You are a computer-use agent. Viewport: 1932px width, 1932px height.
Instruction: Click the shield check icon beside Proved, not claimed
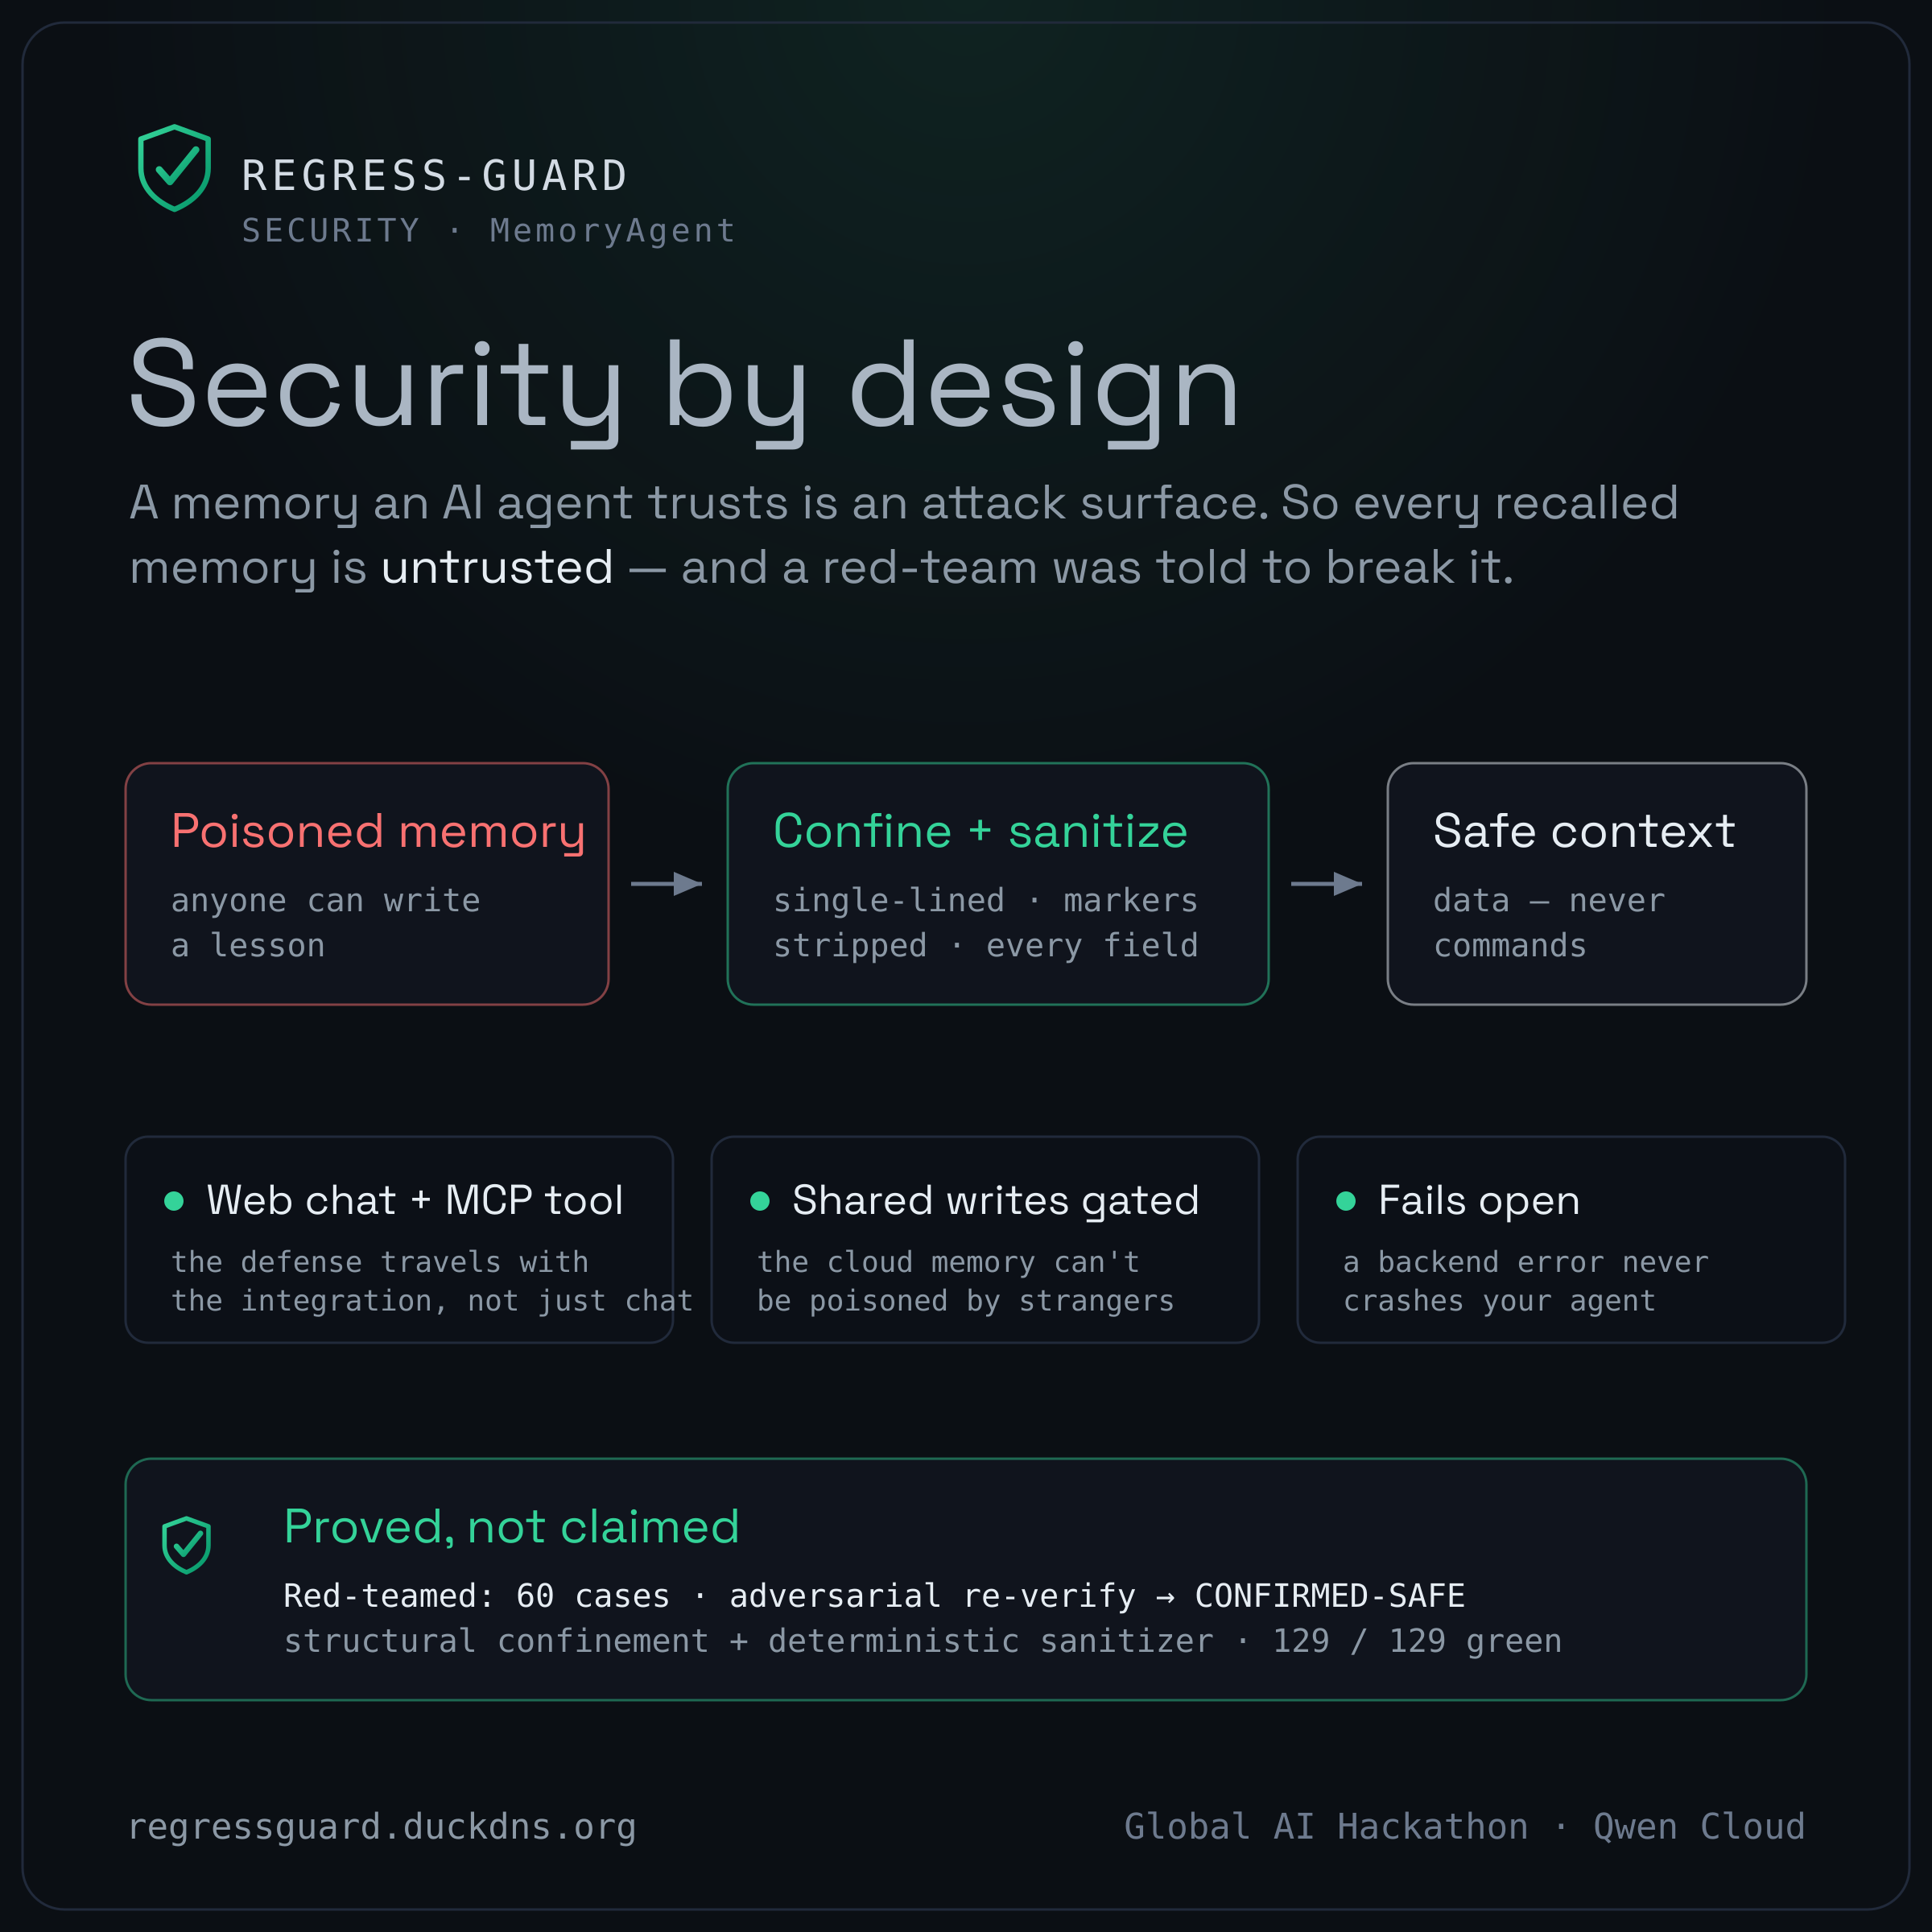tap(187, 1545)
